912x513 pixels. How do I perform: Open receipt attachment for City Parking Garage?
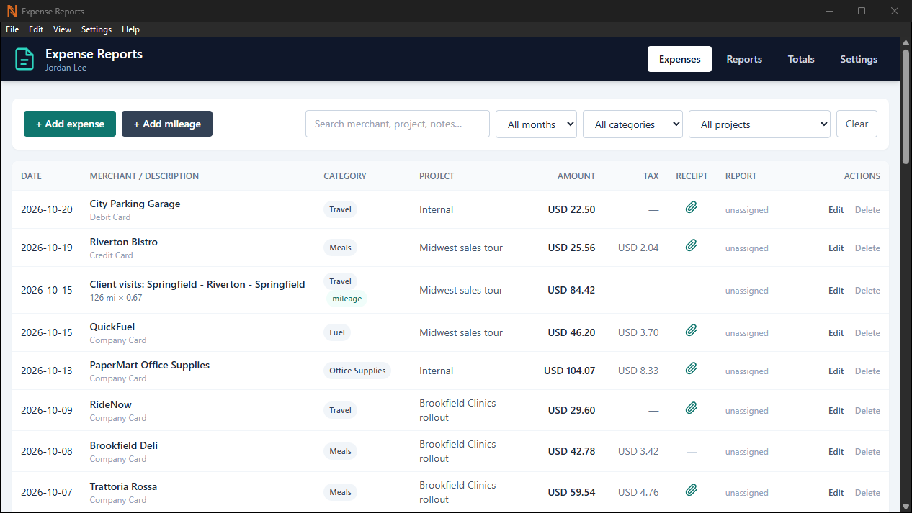[x=692, y=207]
